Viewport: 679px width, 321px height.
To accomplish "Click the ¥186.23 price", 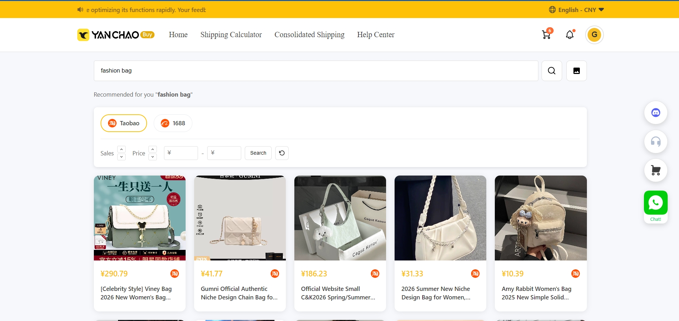I will [x=314, y=274].
